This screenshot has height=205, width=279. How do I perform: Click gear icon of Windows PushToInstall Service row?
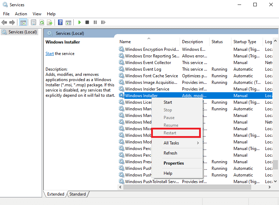pos(122,181)
